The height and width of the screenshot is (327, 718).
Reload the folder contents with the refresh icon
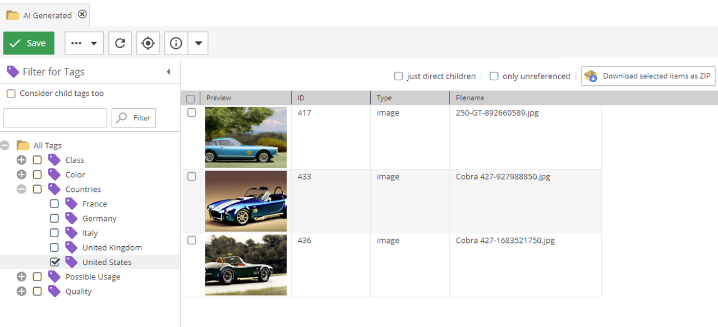click(x=119, y=43)
